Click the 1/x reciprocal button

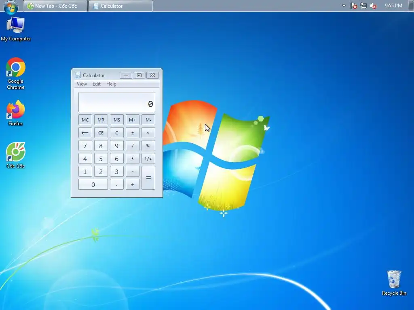148,158
